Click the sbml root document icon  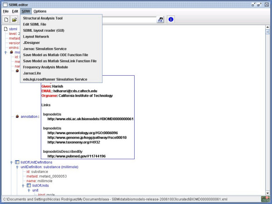(6, 29)
